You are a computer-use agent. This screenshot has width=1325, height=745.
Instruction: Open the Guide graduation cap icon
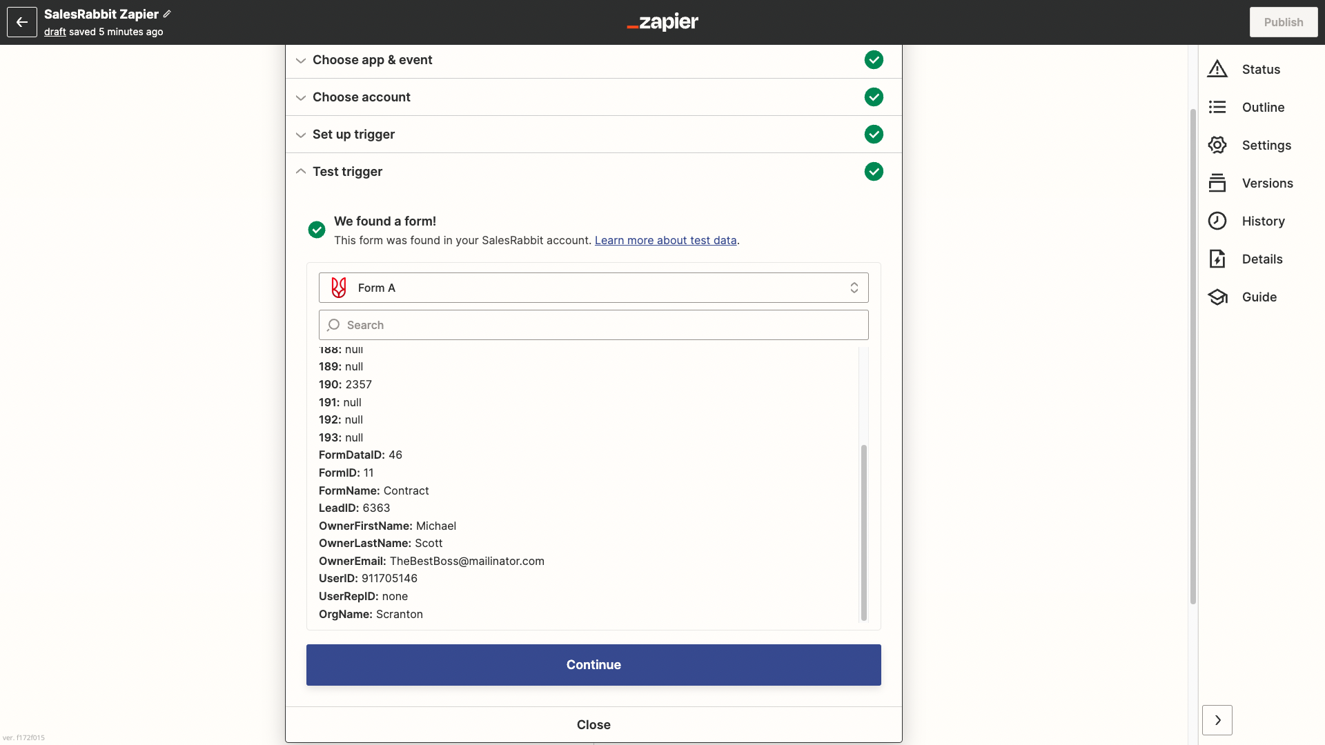tap(1217, 297)
